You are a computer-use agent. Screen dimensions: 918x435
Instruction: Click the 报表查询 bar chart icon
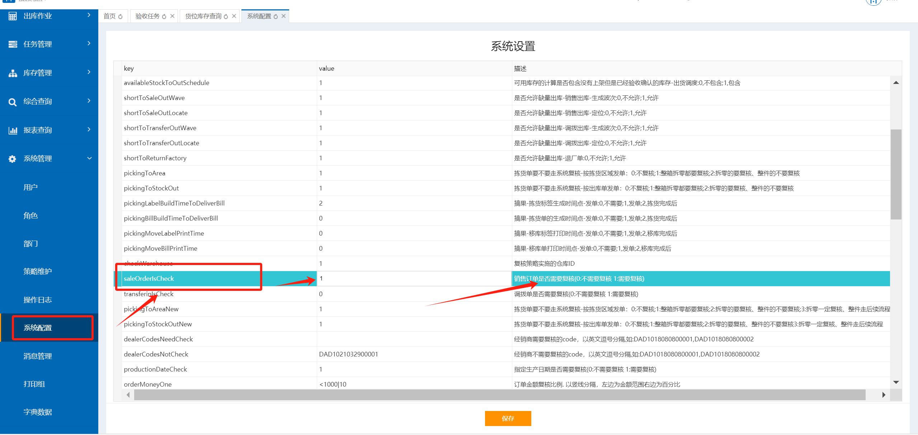pos(13,131)
